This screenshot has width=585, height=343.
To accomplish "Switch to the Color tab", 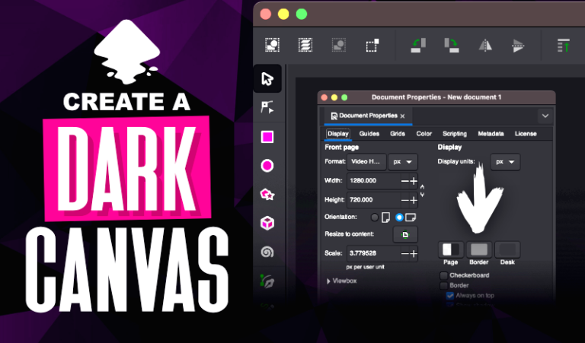I will pos(424,134).
